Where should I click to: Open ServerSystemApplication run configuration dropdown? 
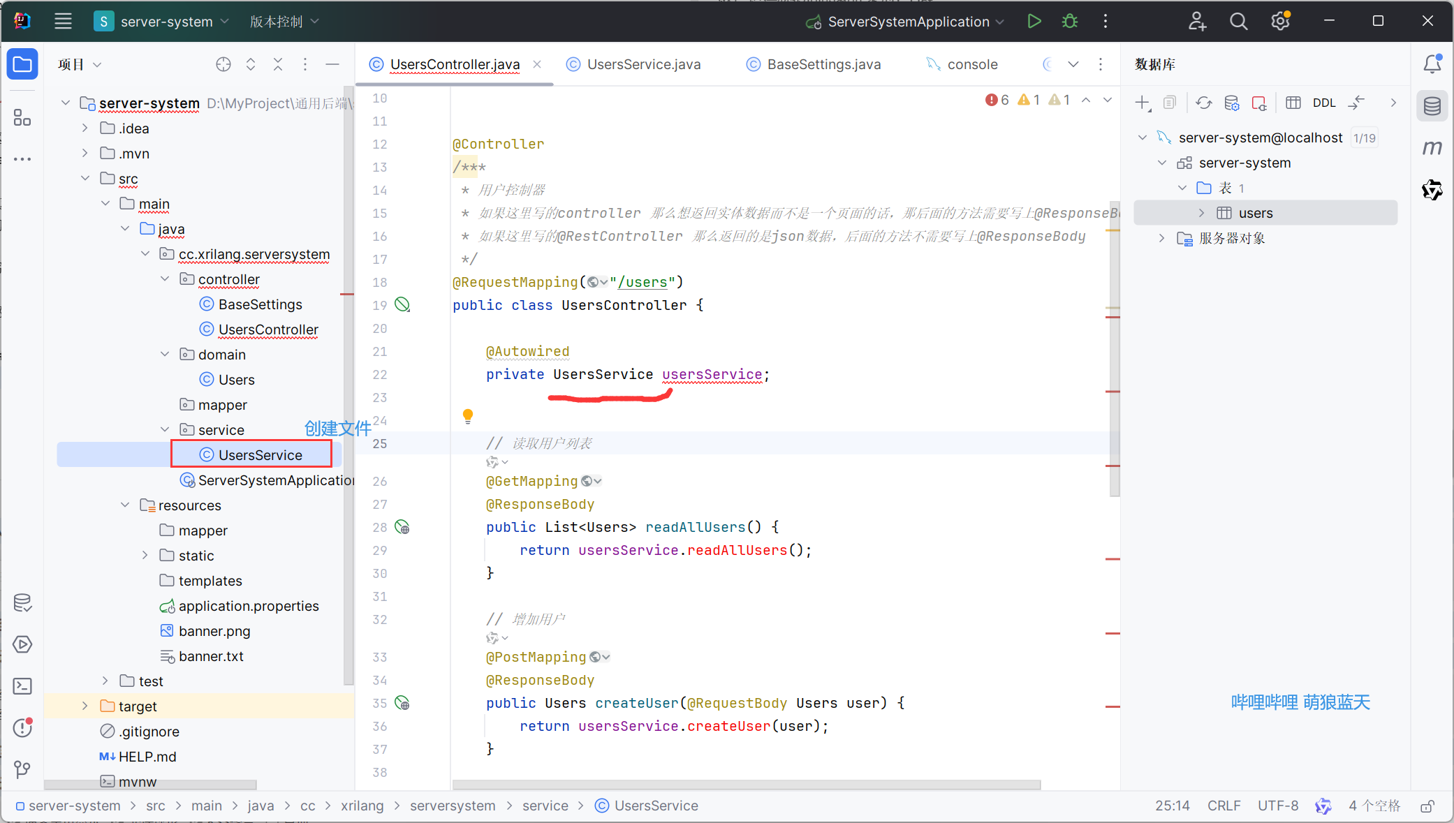pos(905,22)
